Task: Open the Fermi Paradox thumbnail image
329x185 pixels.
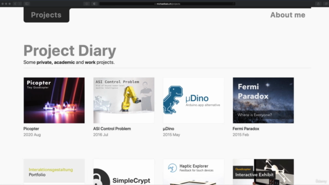Action: (263, 100)
